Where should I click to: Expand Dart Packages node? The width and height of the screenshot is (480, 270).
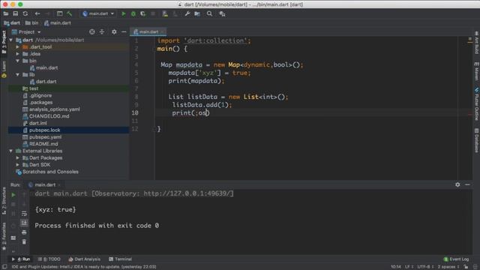coord(18,158)
